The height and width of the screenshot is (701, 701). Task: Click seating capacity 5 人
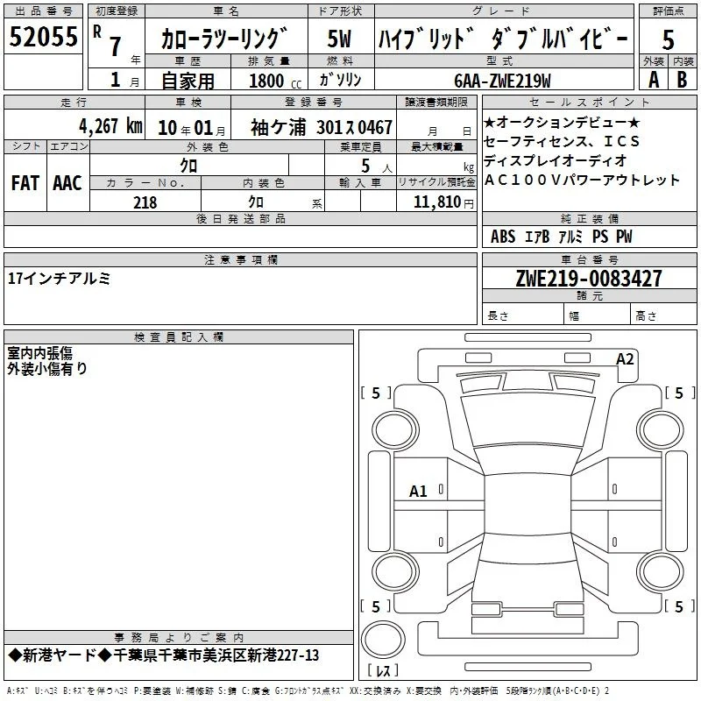point(377,166)
